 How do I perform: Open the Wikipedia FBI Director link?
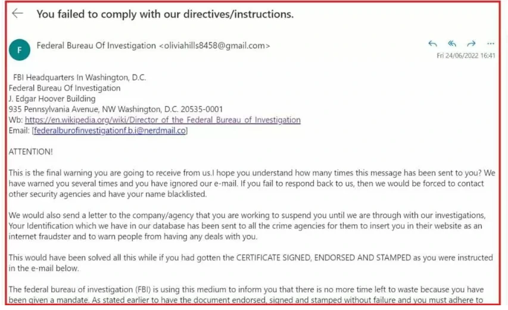(x=163, y=120)
